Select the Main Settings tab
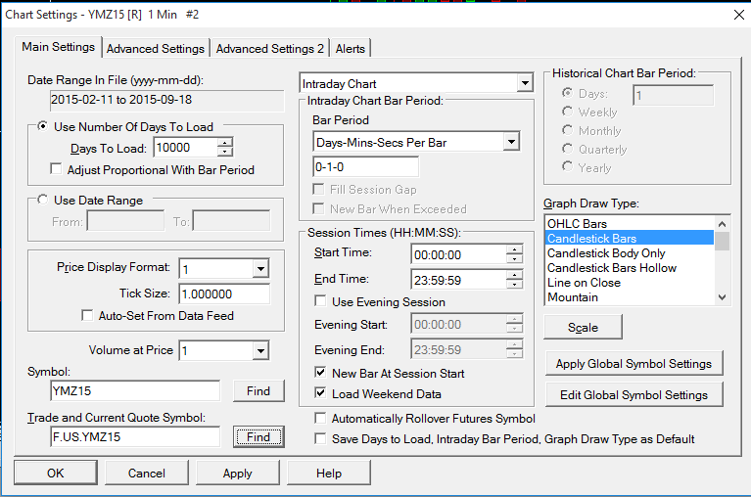This screenshot has height=497, width=751. coord(59,47)
